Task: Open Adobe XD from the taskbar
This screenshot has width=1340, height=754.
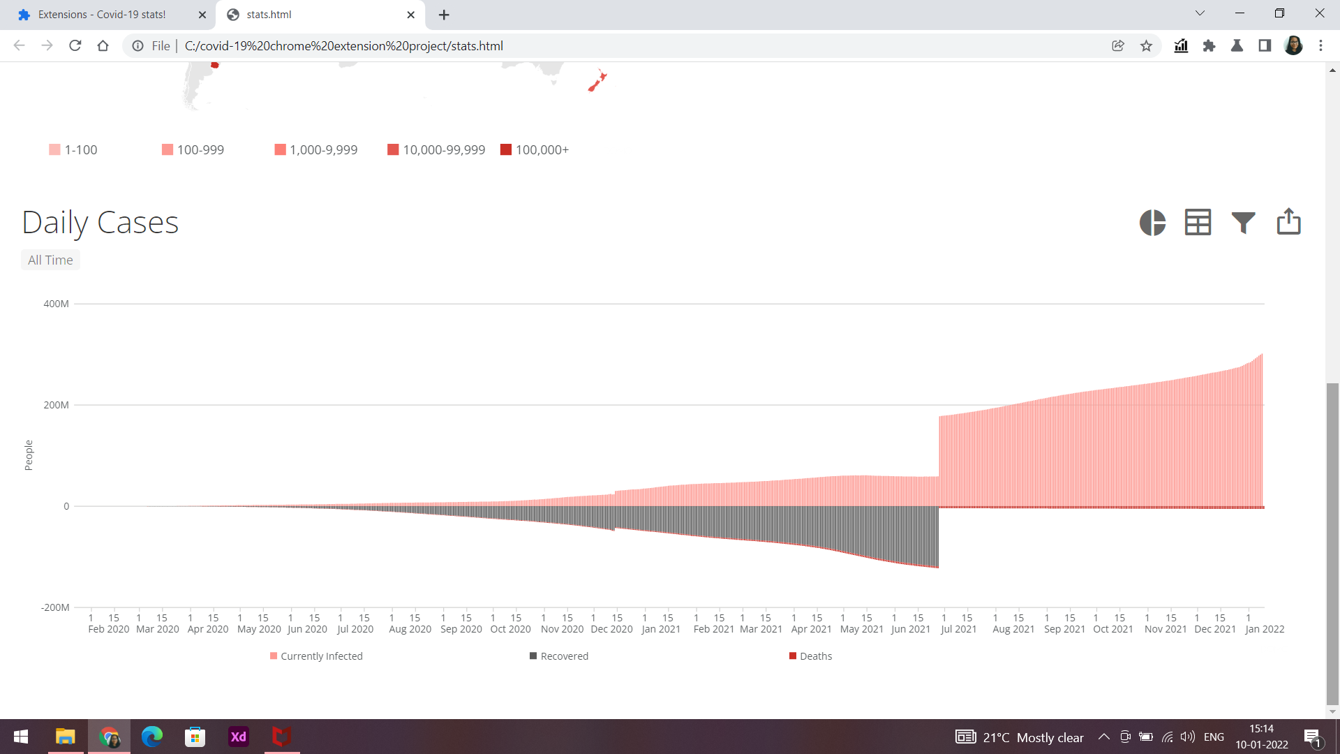Action: pyautogui.click(x=239, y=737)
